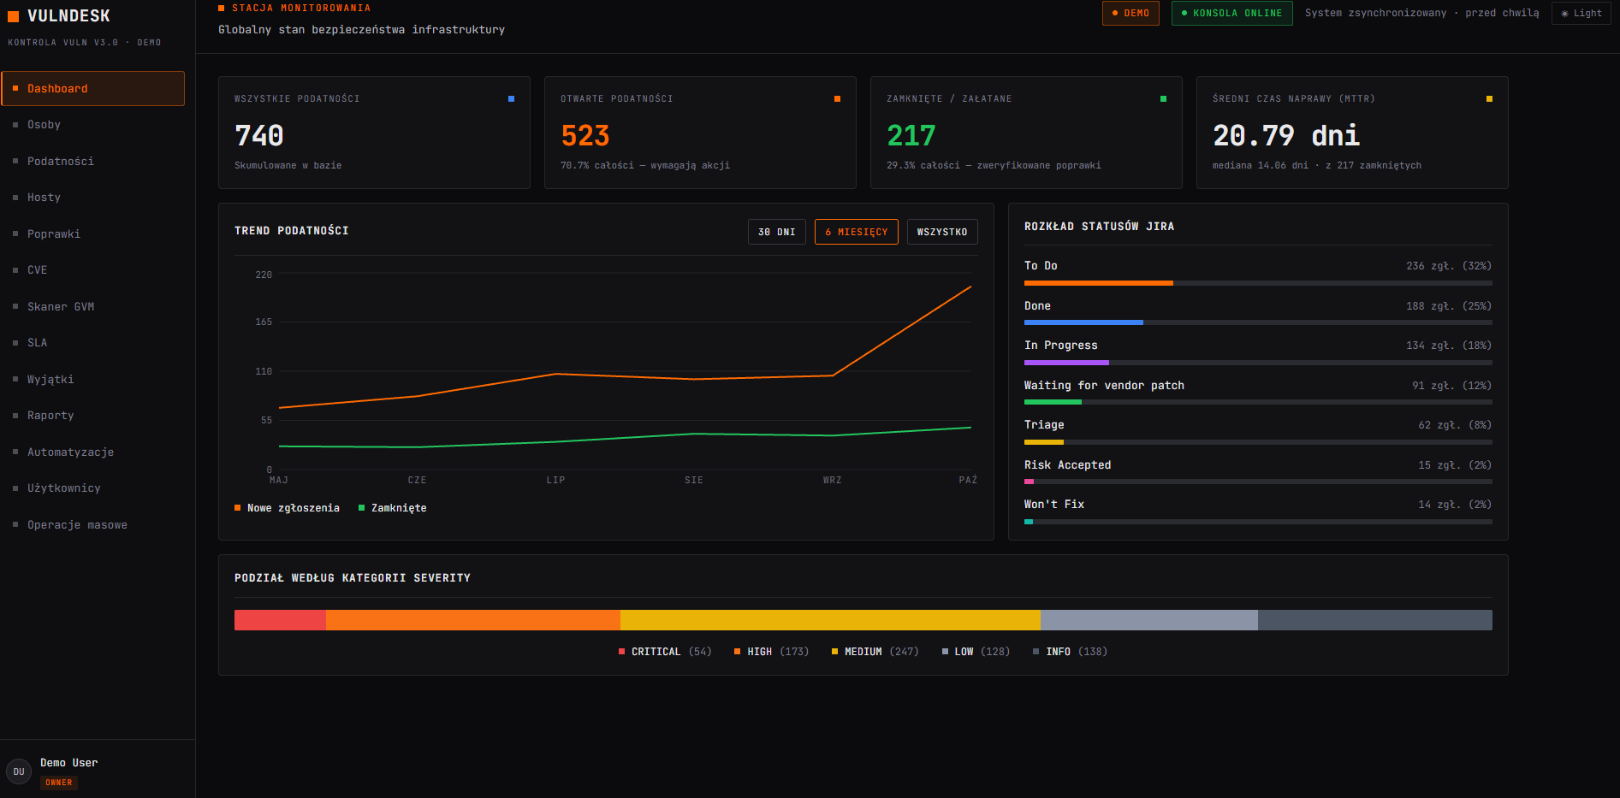Open the DU user avatar
Image resolution: width=1620 pixels, height=798 pixels.
(19, 771)
